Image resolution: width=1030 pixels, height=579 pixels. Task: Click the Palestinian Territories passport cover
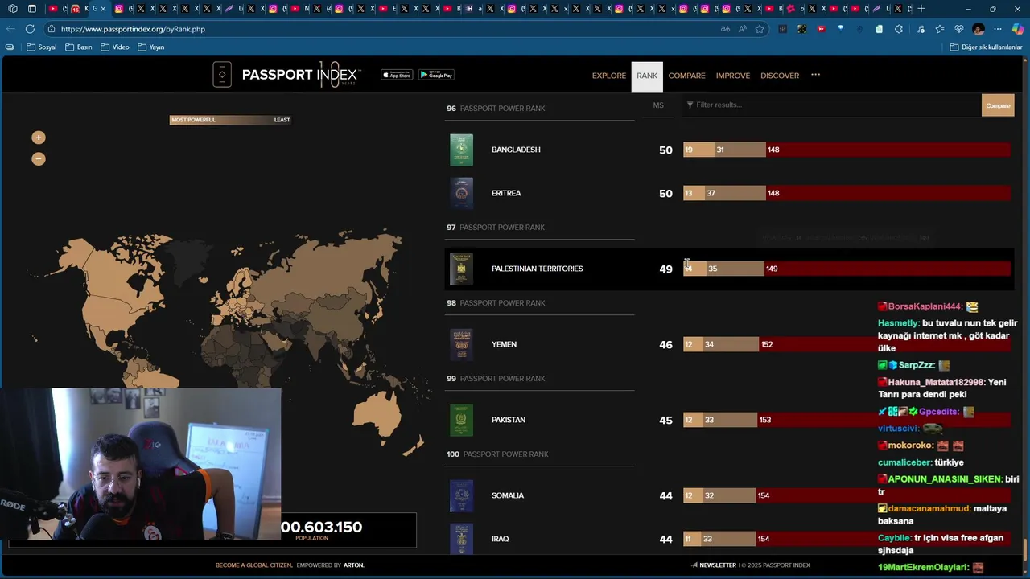point(461,269)
